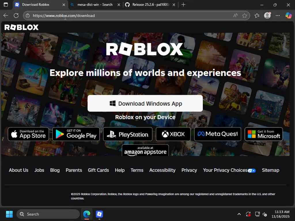View site information lock icon
Image resolution: width=295 pixels, height=221 pixels.
coord(28,16)
